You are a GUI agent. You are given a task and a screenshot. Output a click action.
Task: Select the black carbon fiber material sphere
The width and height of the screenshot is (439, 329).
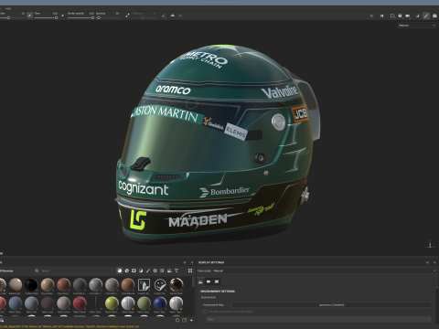click(31, 284)
